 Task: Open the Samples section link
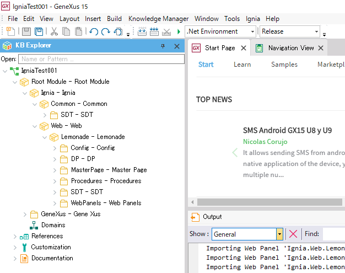pos(284,65)
